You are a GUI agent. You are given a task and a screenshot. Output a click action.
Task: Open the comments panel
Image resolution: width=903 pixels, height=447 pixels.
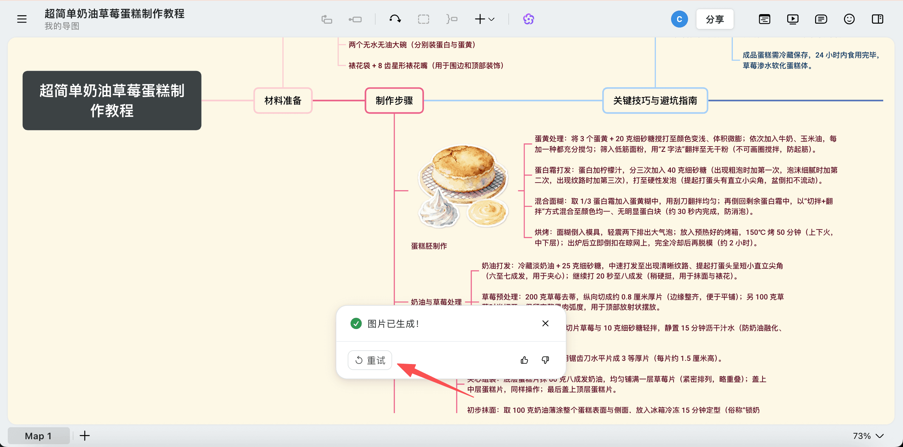click(821, 19)
